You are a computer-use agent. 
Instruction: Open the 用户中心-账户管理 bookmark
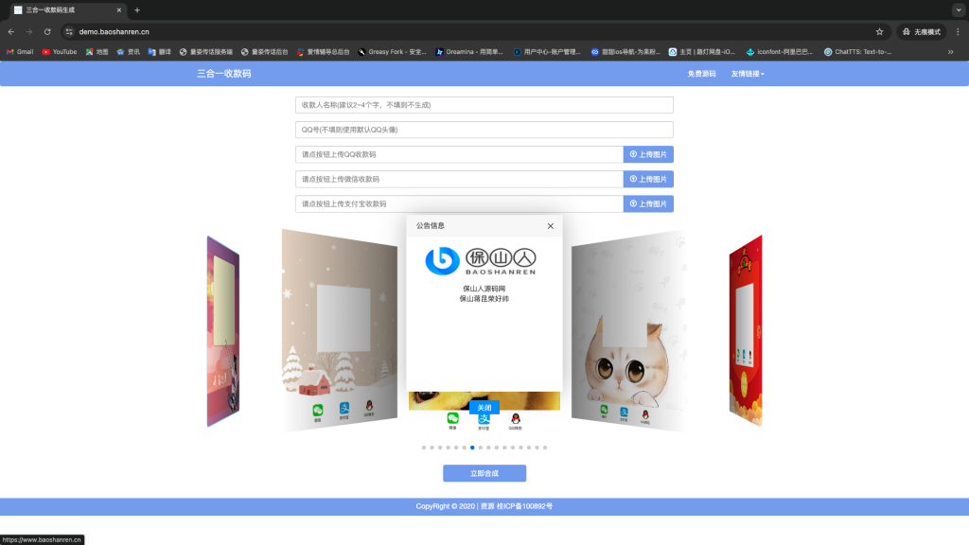[x=547, y=52]
